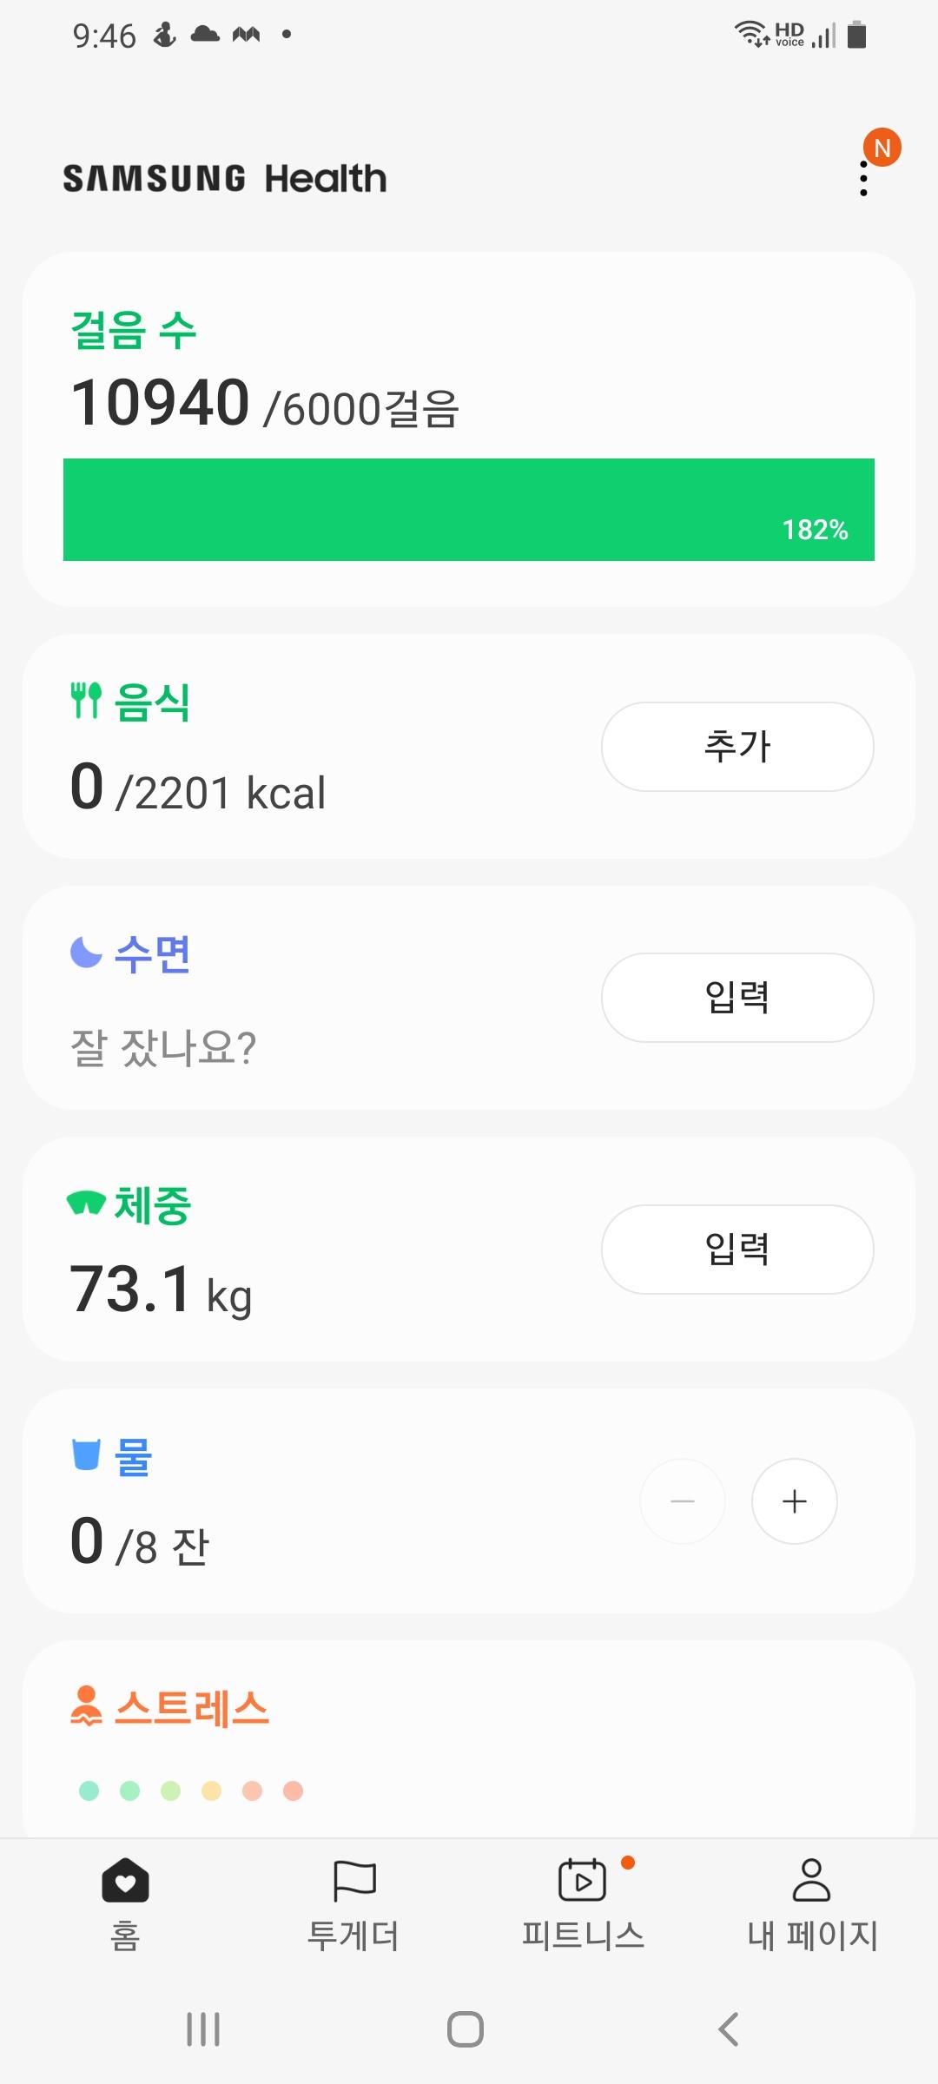Decrease water intake with minus button
The width and height of the screenshot is (938, 2084).
coord(683,1501)
